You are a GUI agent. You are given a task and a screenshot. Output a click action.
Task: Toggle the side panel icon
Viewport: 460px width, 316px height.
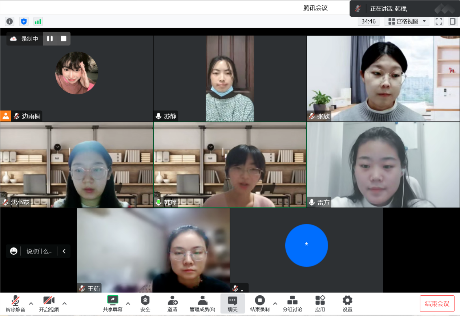453,21
